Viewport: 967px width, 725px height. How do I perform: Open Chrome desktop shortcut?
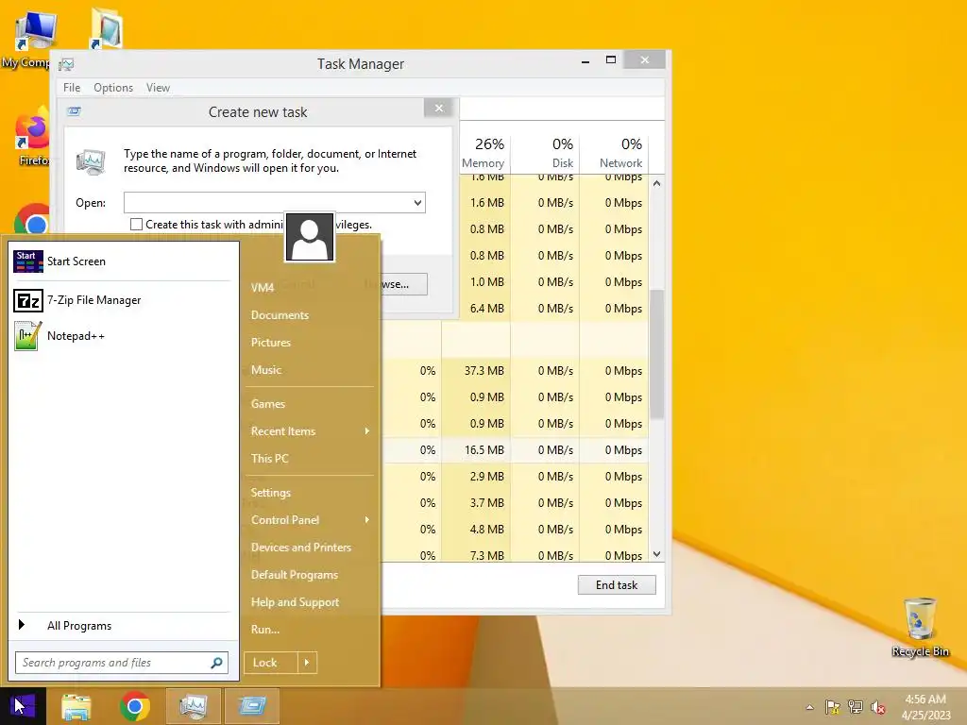coord(34,219)
